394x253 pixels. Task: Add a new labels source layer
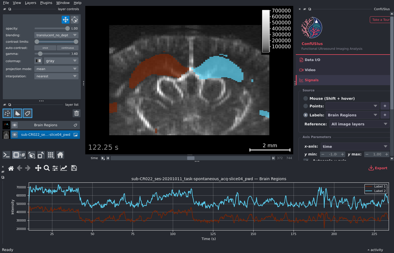385,115
